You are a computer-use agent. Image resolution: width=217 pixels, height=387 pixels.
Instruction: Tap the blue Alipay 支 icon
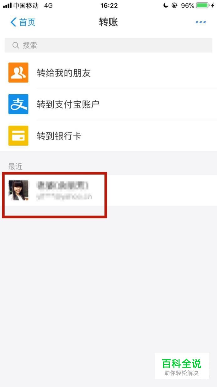(x=18, y=104)
